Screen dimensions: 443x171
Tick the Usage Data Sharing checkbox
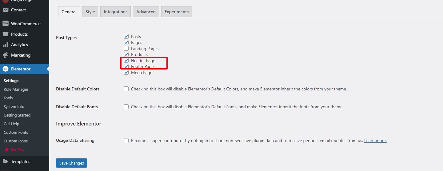point(126,141)
